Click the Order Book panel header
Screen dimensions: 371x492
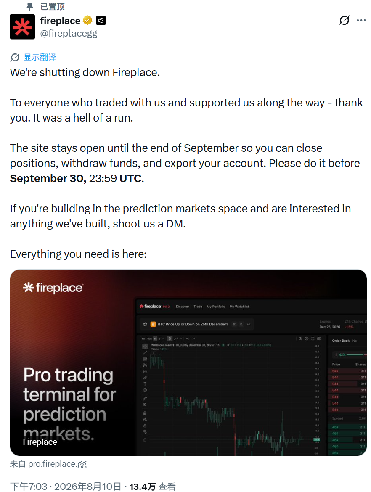[x=341, y=341]
